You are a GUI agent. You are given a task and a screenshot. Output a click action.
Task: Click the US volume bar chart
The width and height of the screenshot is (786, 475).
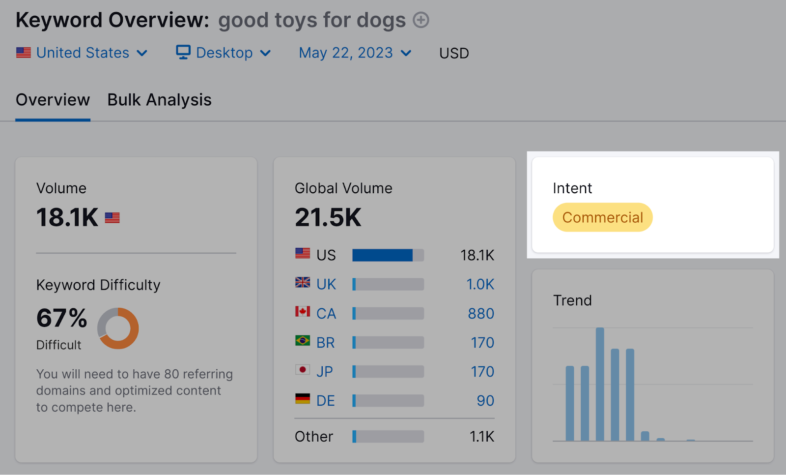(x=388, y=255)
